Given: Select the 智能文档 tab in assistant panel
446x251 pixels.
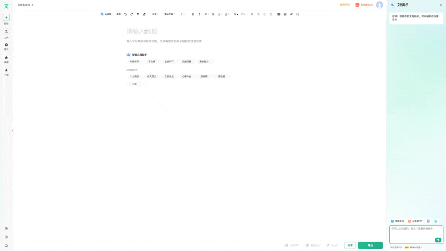Looking at the screenshot, I should tap(397, 221).
